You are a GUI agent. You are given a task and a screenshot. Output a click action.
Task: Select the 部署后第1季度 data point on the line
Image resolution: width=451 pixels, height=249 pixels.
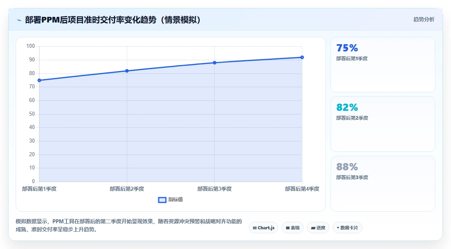click(x=39, y=80)
